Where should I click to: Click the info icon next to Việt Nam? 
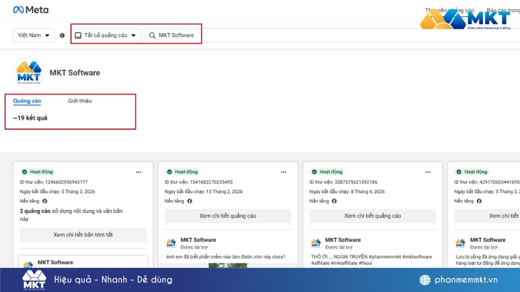[x=62, y=35]
